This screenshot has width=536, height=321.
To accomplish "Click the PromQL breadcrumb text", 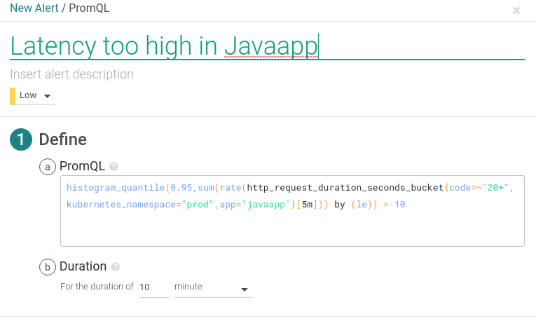I will [x=89, y=8].
